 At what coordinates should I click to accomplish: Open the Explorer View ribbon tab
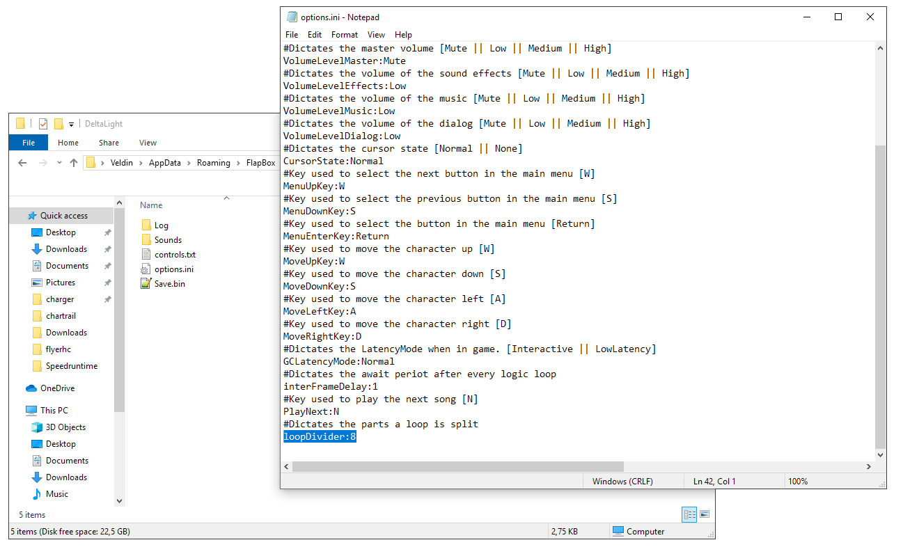click(x=148, y=143)
